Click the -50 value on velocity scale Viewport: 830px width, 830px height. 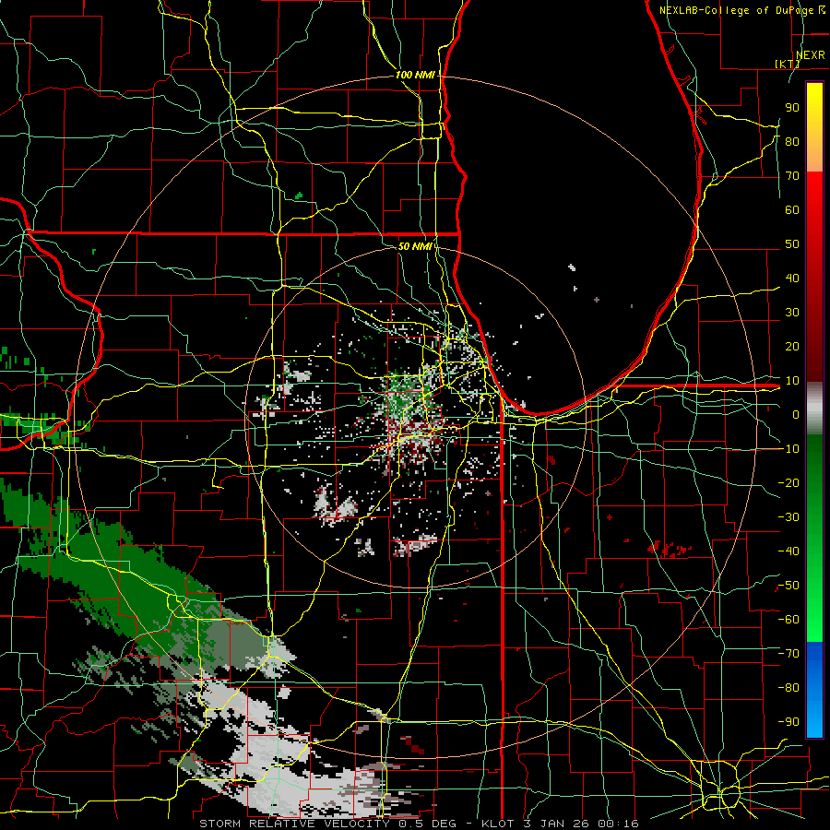click(788, 585)
